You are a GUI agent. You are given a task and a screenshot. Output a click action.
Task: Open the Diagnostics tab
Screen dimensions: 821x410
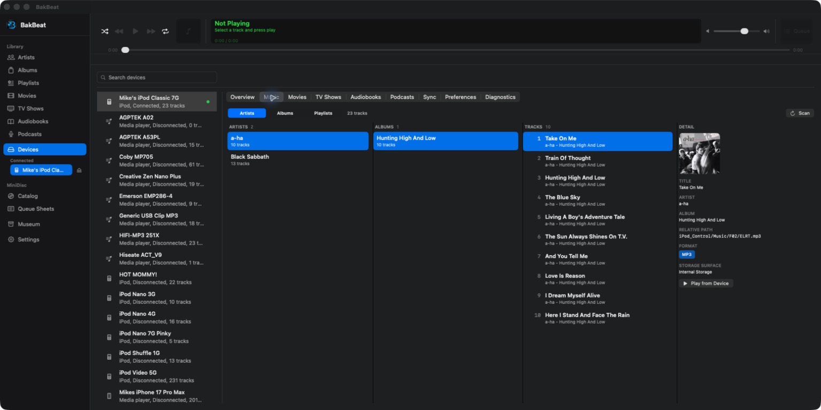point(501,97)
